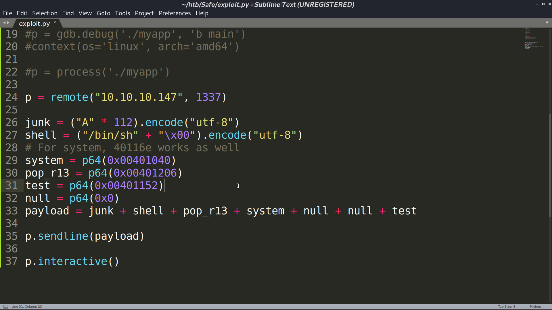
Task: Maximize the Sublime Text window
Action: pyautogui.click(x=543, y=4)
